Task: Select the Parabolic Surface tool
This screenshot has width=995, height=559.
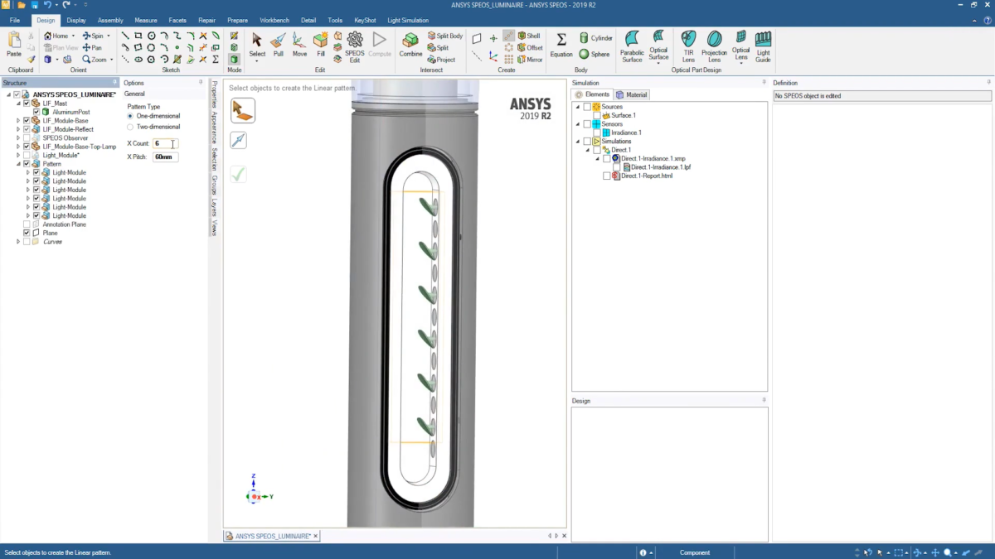Action: click(x=632, y=47)
